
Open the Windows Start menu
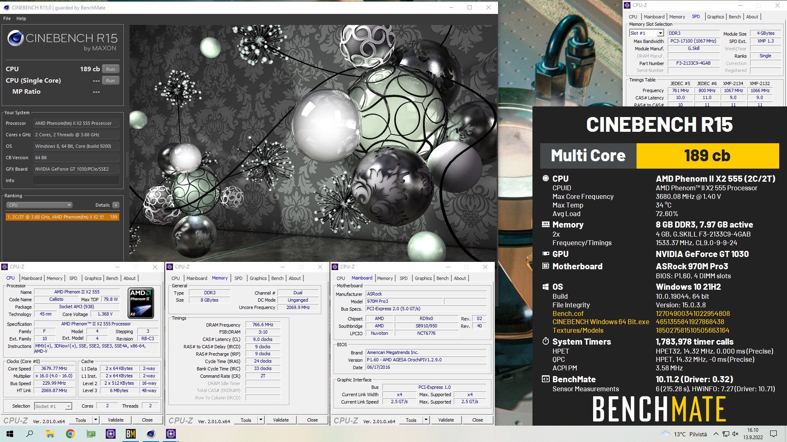[x=10, y=434]
